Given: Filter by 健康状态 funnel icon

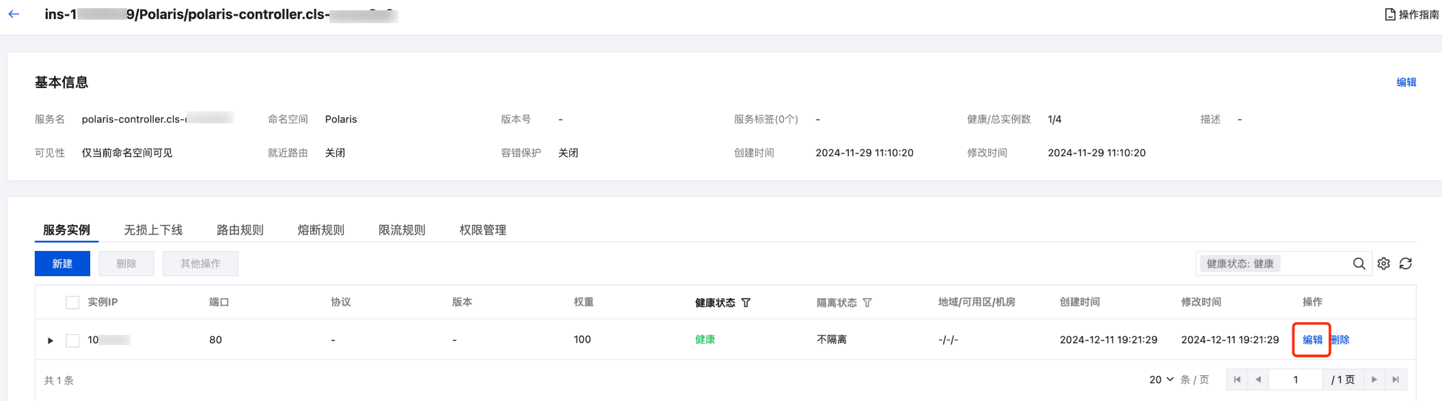Looking at the screenshot, I should coord(746,303).
